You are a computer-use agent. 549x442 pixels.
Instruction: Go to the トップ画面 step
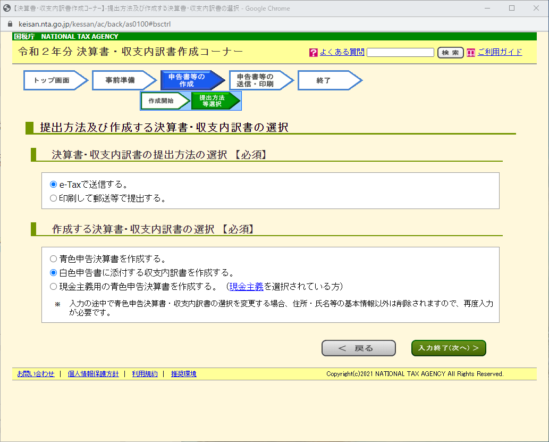point(56,80)
